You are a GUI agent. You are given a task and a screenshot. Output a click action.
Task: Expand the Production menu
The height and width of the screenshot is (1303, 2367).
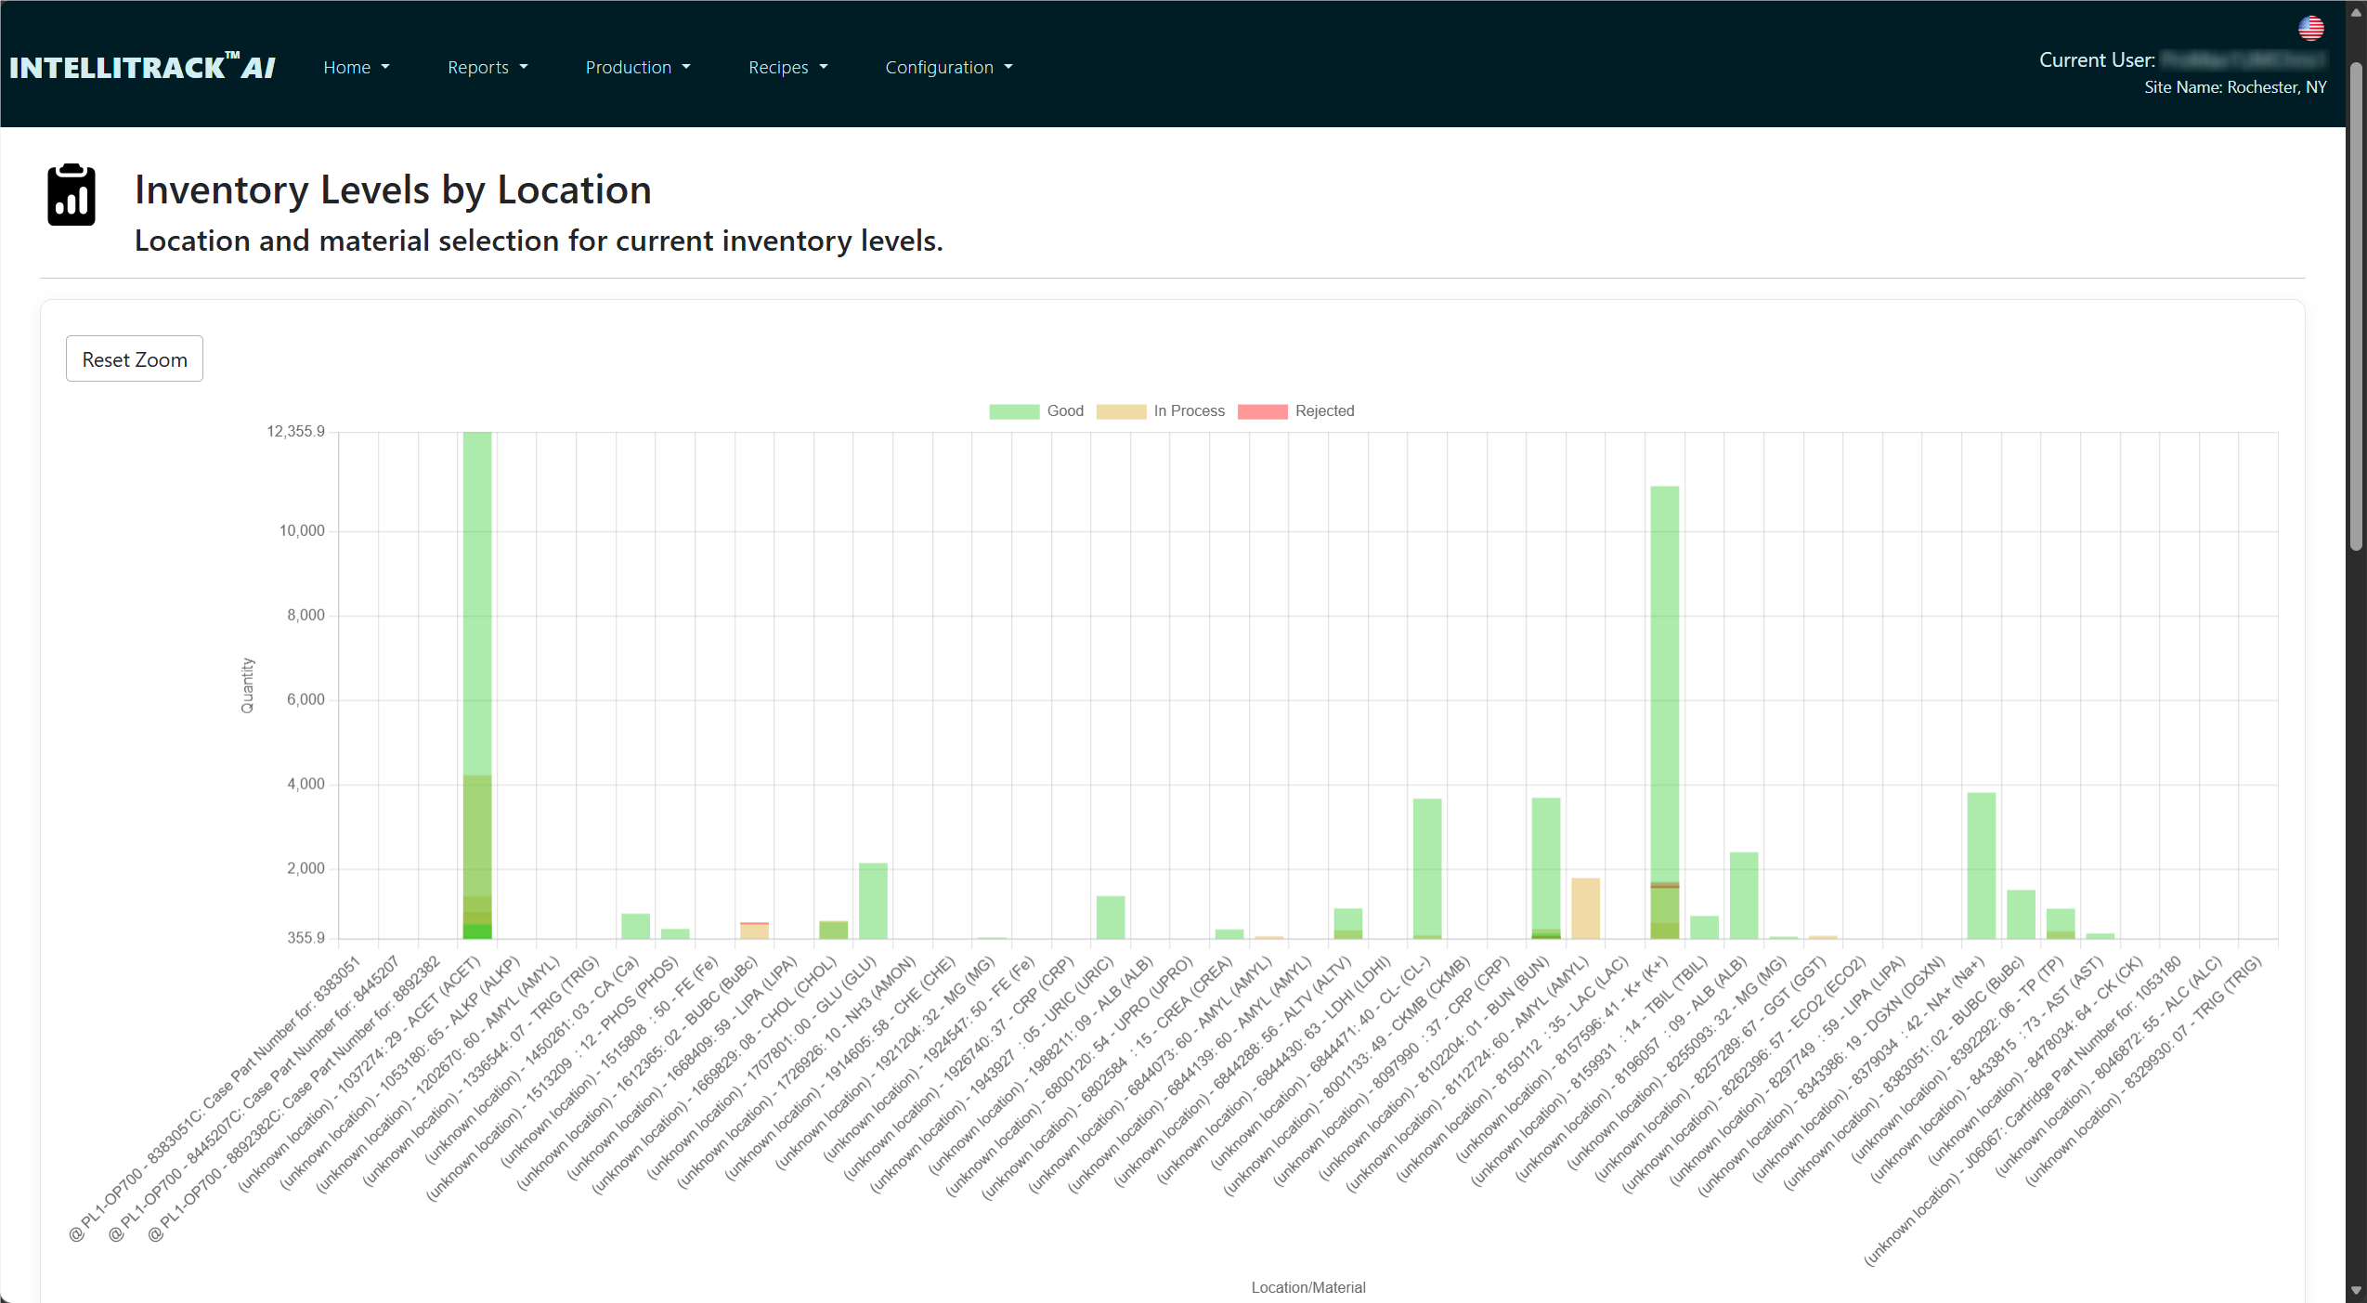point(638,67)
